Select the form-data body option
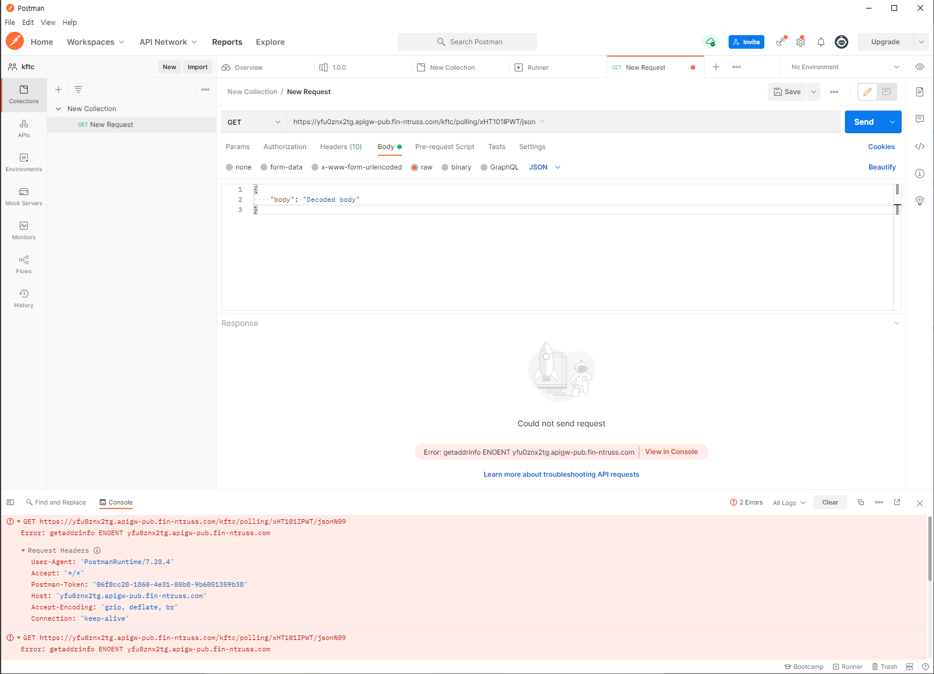 [281, 167]
